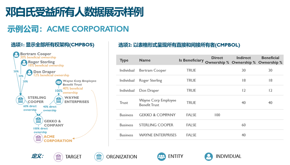Click the Wayne Enterprises bank icon
Image resolution: width=290 pixels, height=165 pixels.
tap(59, 100)
